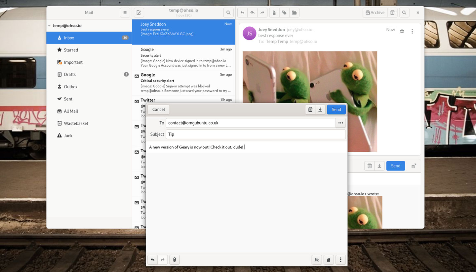Screen dimensions: 476x272
Task: Open the Google Security alert conversation
Action: click(184, 57)
